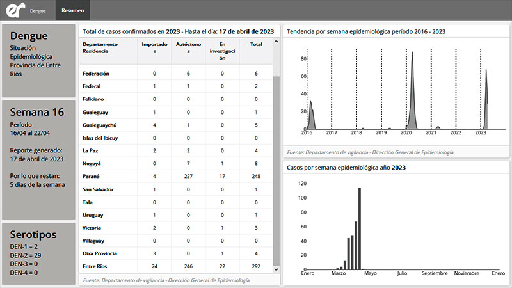The height and width of the screenshot is (288, 512).
Task: Click the En investigación column header
Action: [222, 51]
